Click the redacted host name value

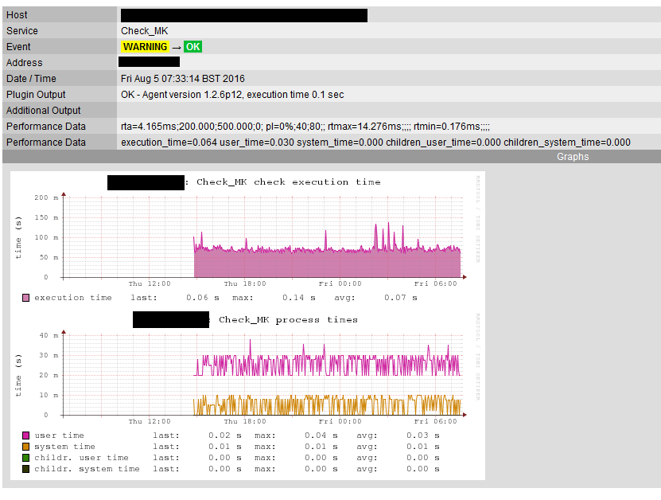point(243,15)
